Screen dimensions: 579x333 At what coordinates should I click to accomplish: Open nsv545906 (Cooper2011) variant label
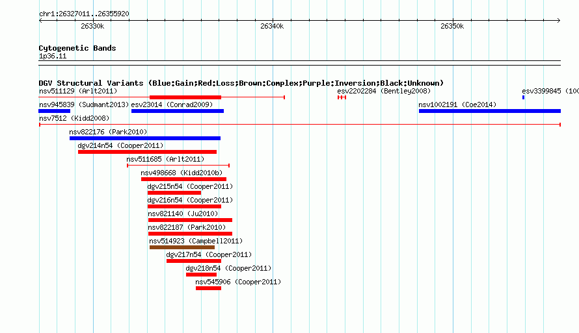point(238,282)
